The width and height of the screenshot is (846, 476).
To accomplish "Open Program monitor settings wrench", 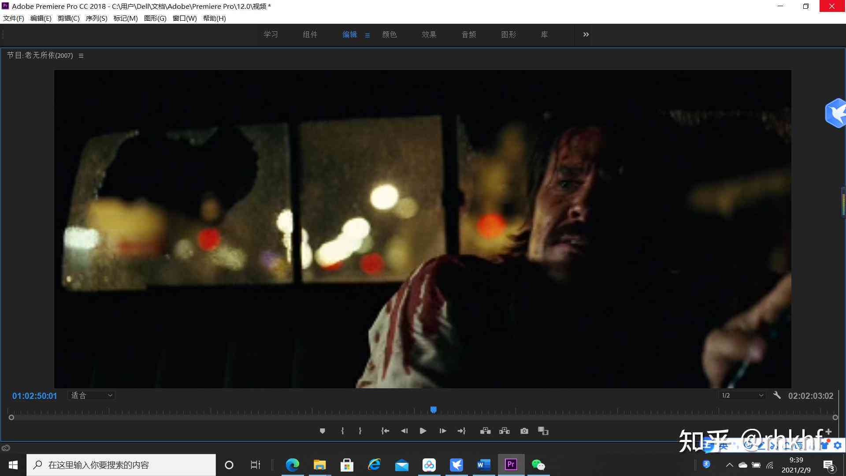I will click(777, 395).
